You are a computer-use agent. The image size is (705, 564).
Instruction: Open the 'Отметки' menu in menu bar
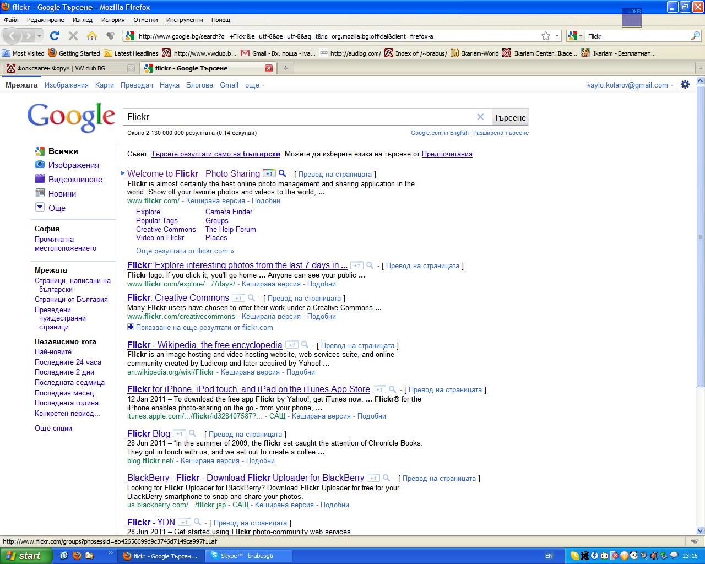(145, 20)
